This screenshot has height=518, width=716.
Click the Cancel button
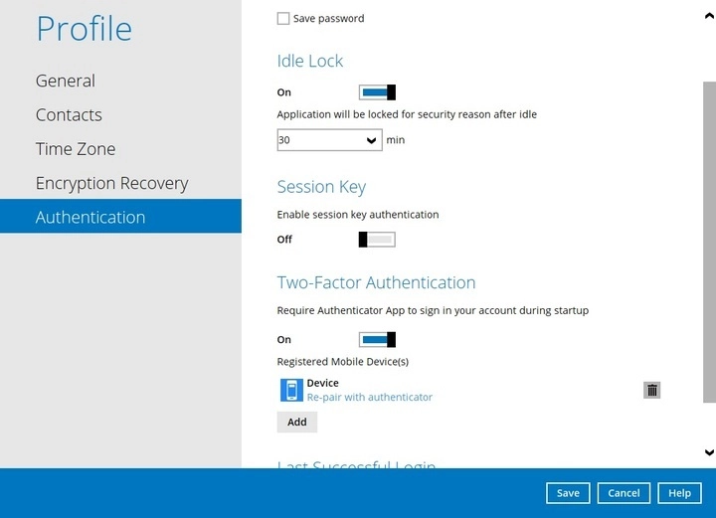pyautogui.click(x=624, y=493)
